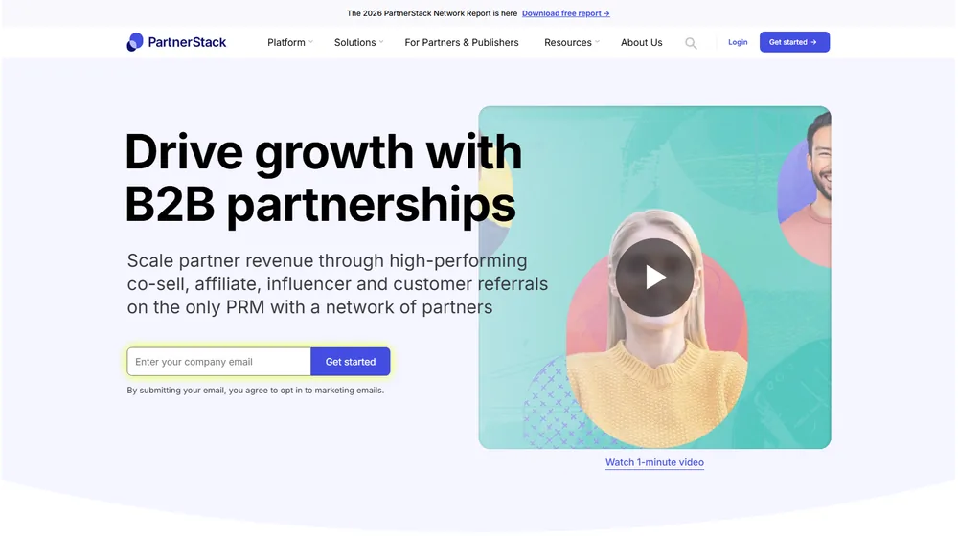Download free report from the banner
Viewport: 958px width, 536px height.
pyautogui.click(x=566, y=13)
